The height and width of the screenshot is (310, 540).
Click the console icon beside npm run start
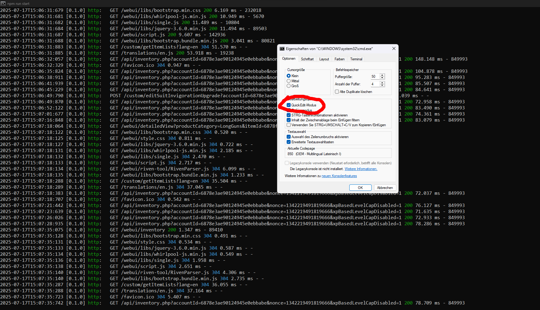(3, 4)
